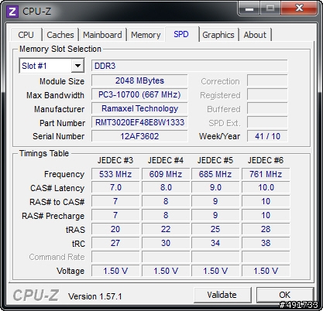
Task: Click the empty Correction field
Action: pos(267,80)
